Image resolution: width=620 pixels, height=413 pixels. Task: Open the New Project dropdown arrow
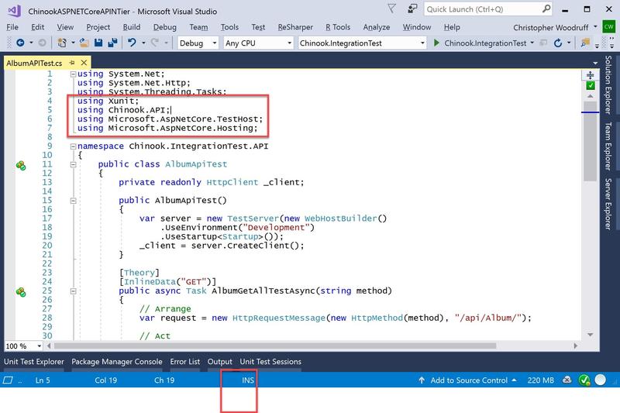pos(73,43)
